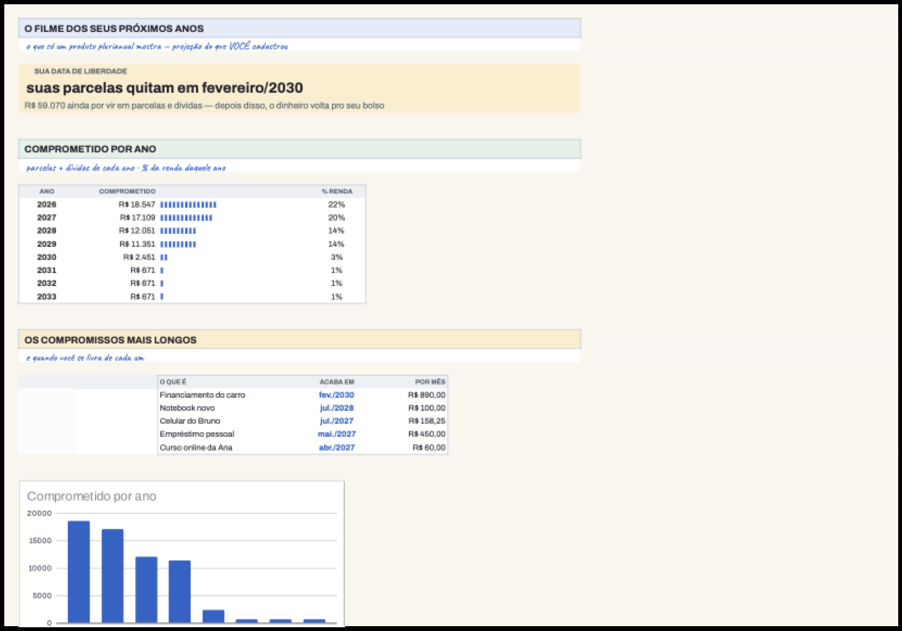The image size is (902, 631).
Task: Select 'OS COMPROMISSOS MAIS LONGOS' section header
Action: coord(300,340)
